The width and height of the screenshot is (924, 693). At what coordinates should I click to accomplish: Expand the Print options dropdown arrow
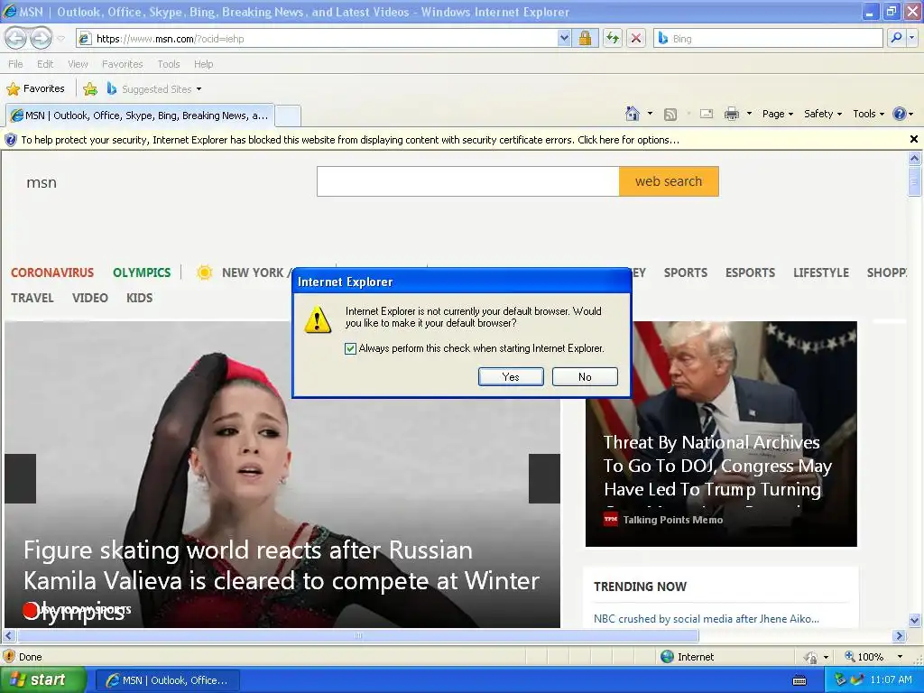click(x=749, y=114)
